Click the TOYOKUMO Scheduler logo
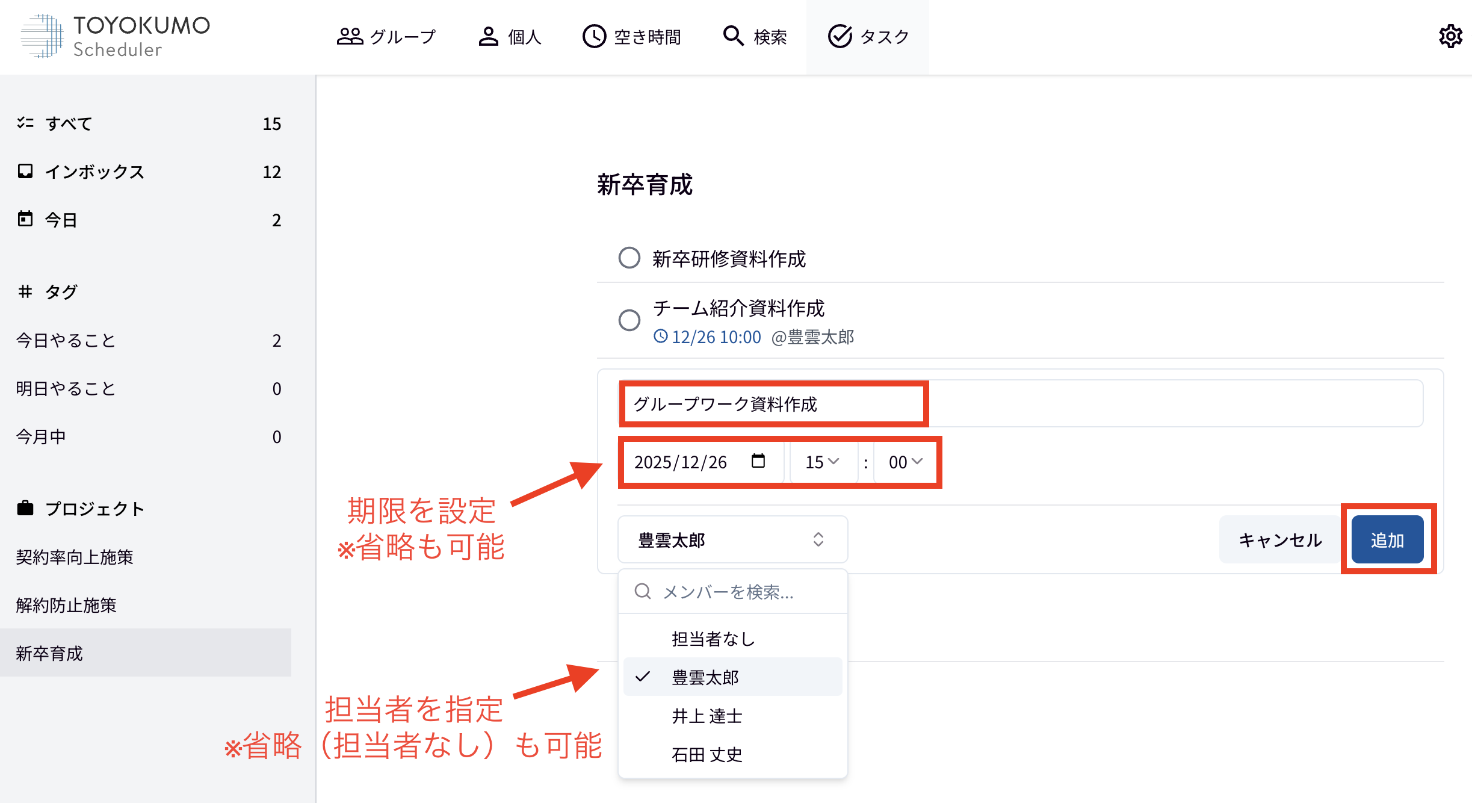 pyautogui.click(x=114, y=36)
